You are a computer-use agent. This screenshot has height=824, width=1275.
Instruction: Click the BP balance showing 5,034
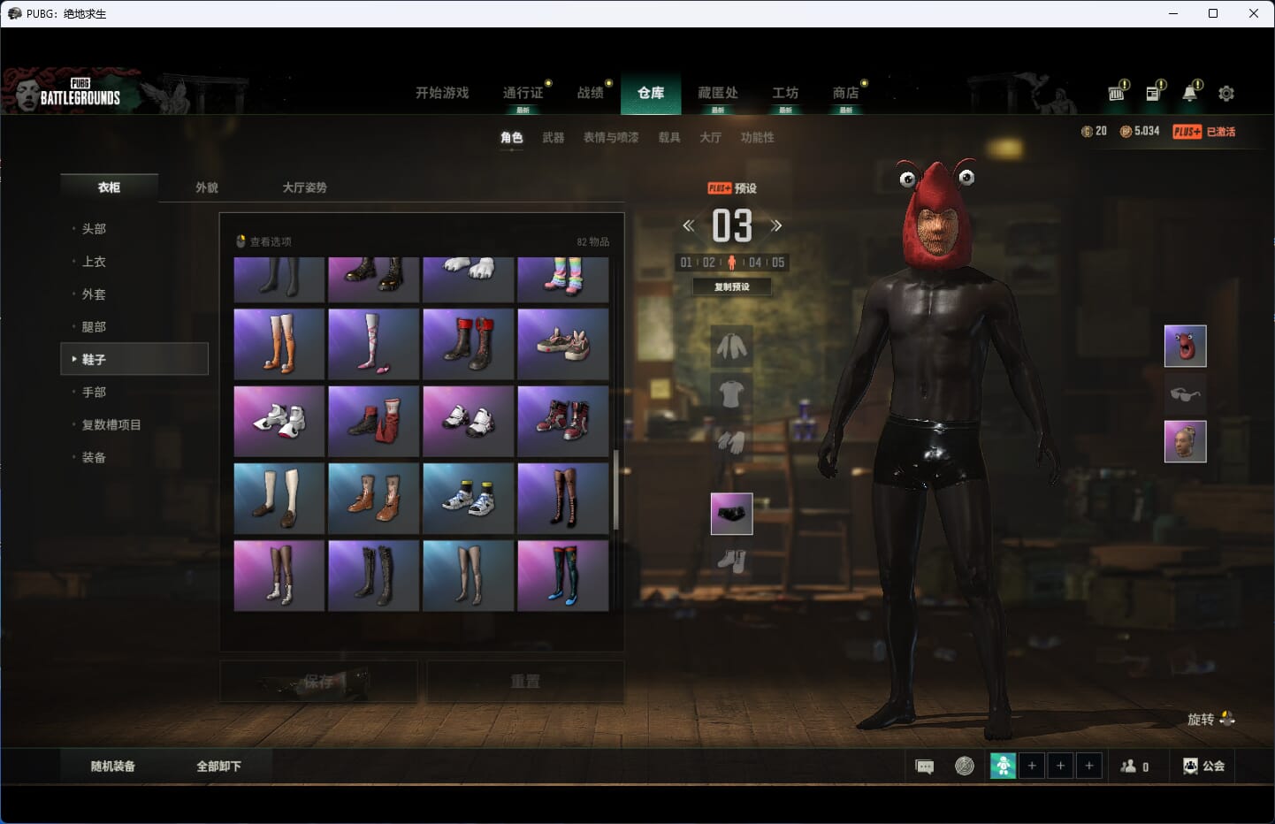pyautogui.click(x=1140, y=131)
